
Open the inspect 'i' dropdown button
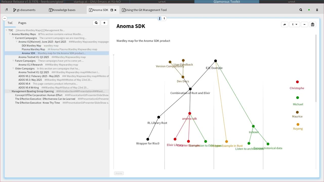294,25
